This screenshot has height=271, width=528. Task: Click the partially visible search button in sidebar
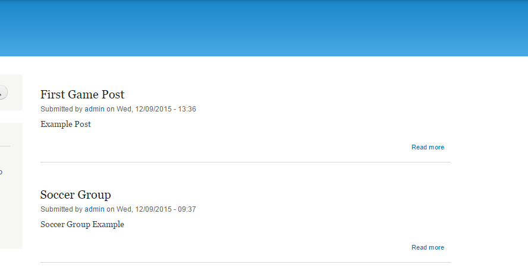[3, 93]
